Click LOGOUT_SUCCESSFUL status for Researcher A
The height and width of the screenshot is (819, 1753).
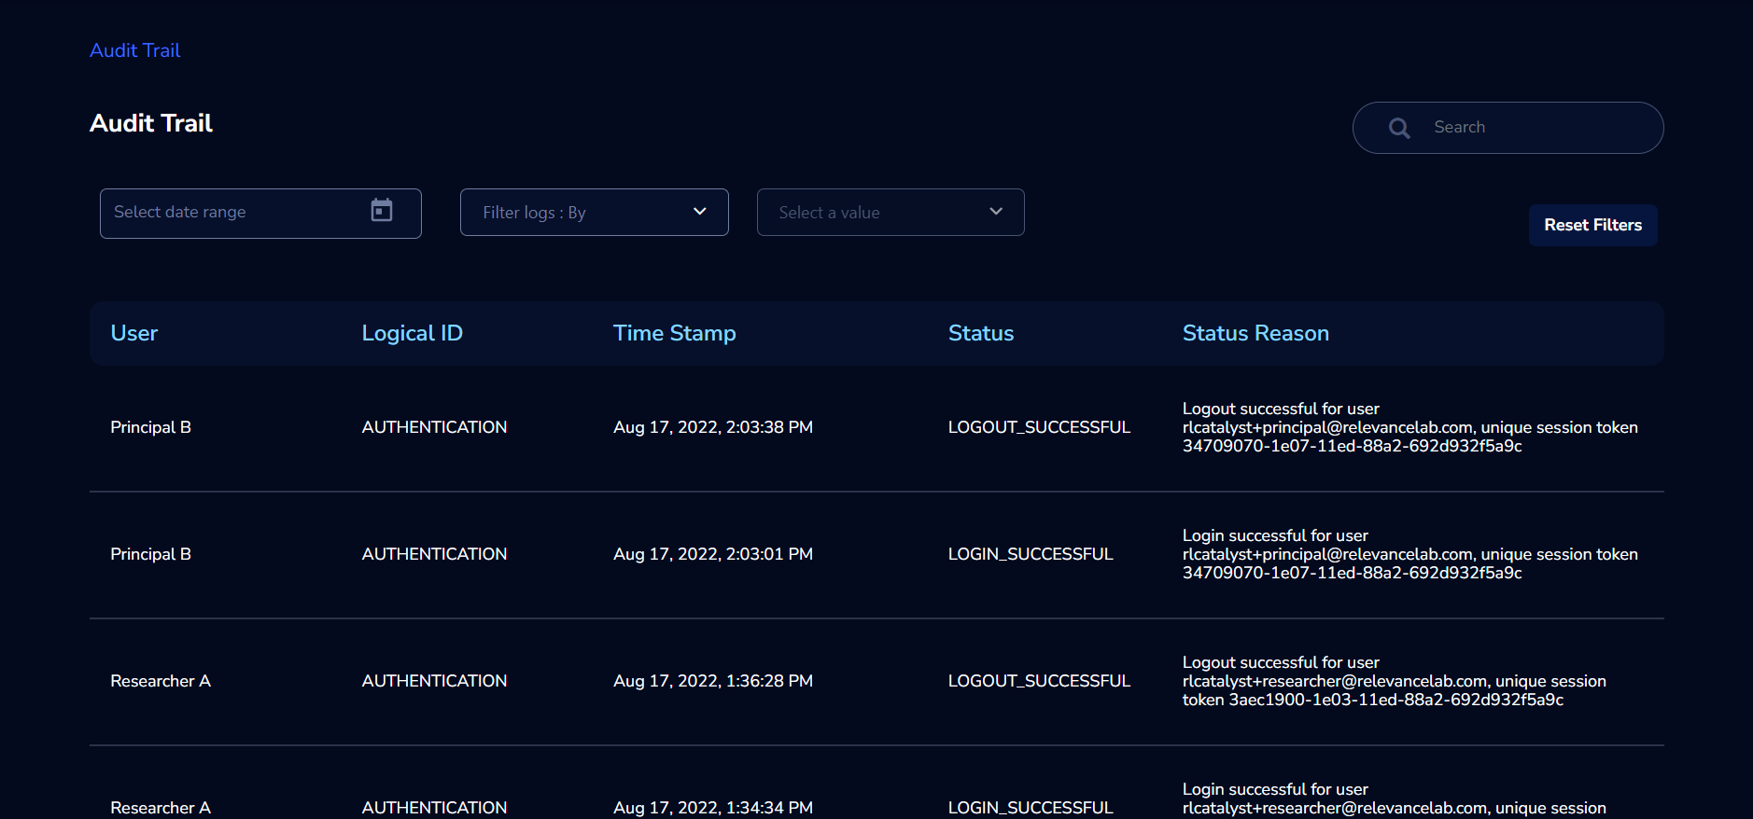(x=1039, y=681)
